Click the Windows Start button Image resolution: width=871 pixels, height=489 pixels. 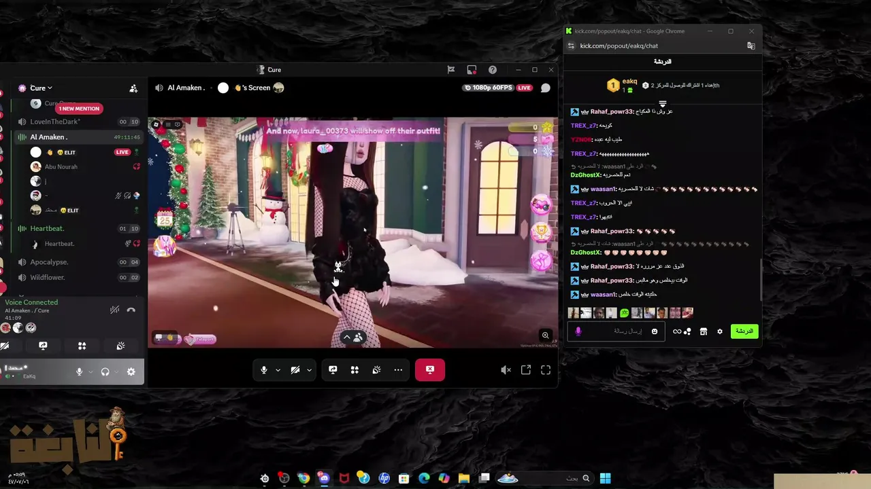[x=605, y=478]
